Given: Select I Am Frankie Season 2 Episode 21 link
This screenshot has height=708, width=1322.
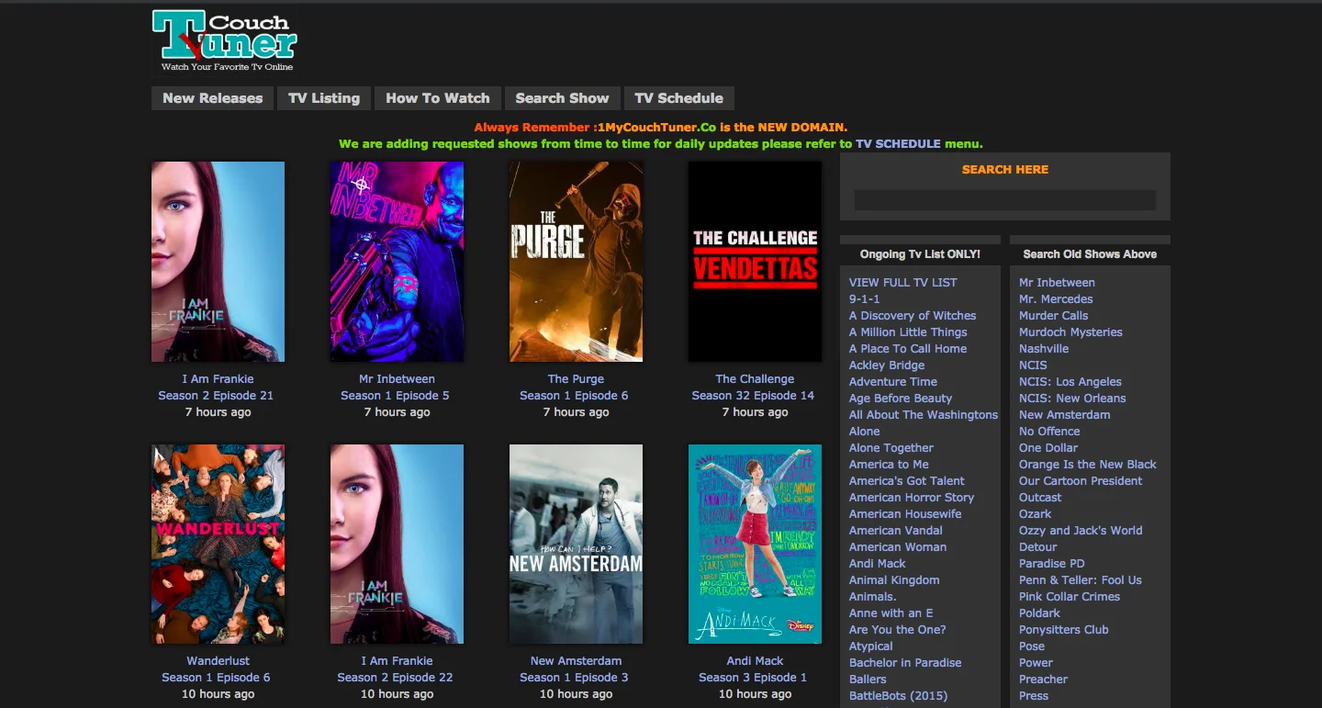Looking at the screenshot, I should pos(218,388).
